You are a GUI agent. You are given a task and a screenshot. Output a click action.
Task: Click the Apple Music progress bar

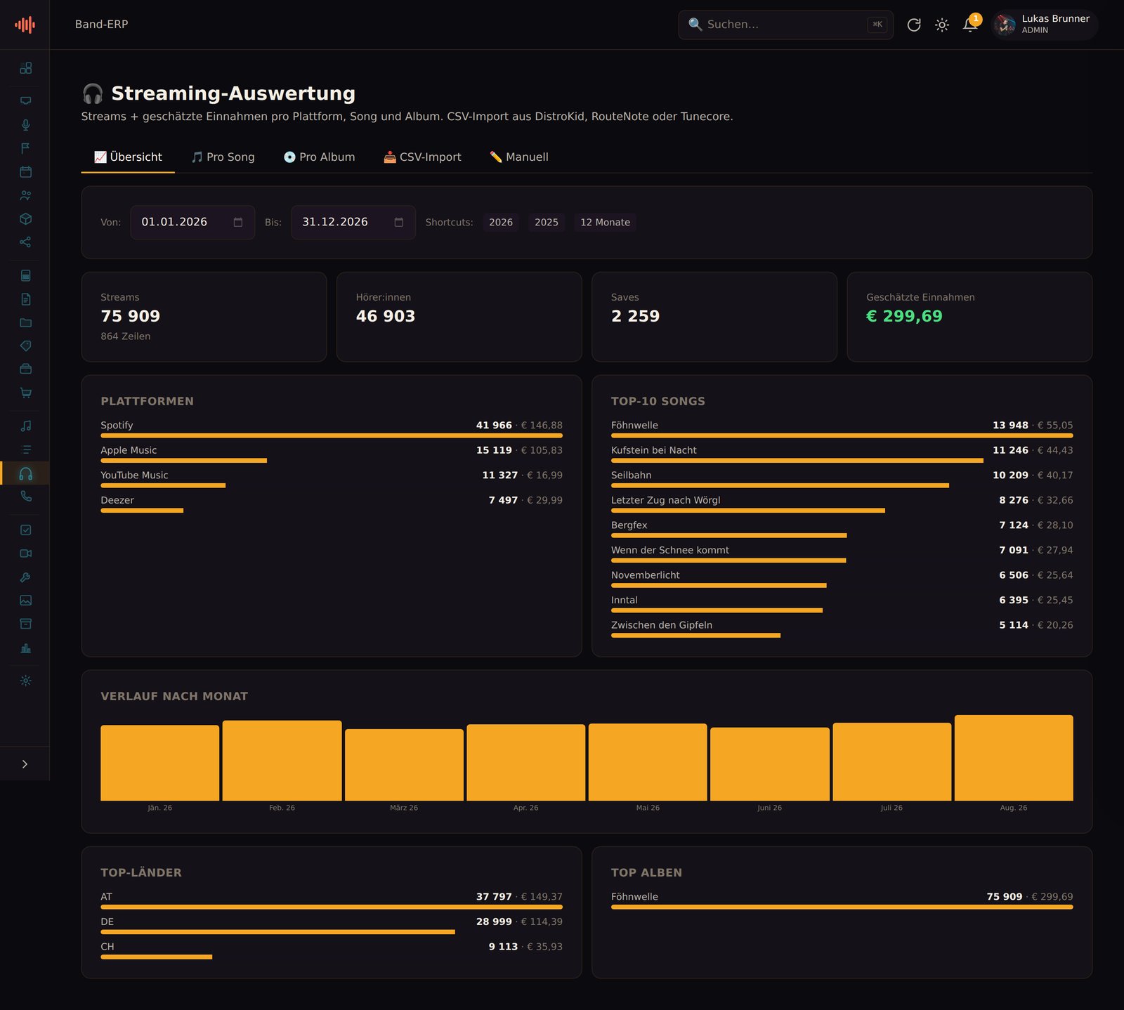183,461
